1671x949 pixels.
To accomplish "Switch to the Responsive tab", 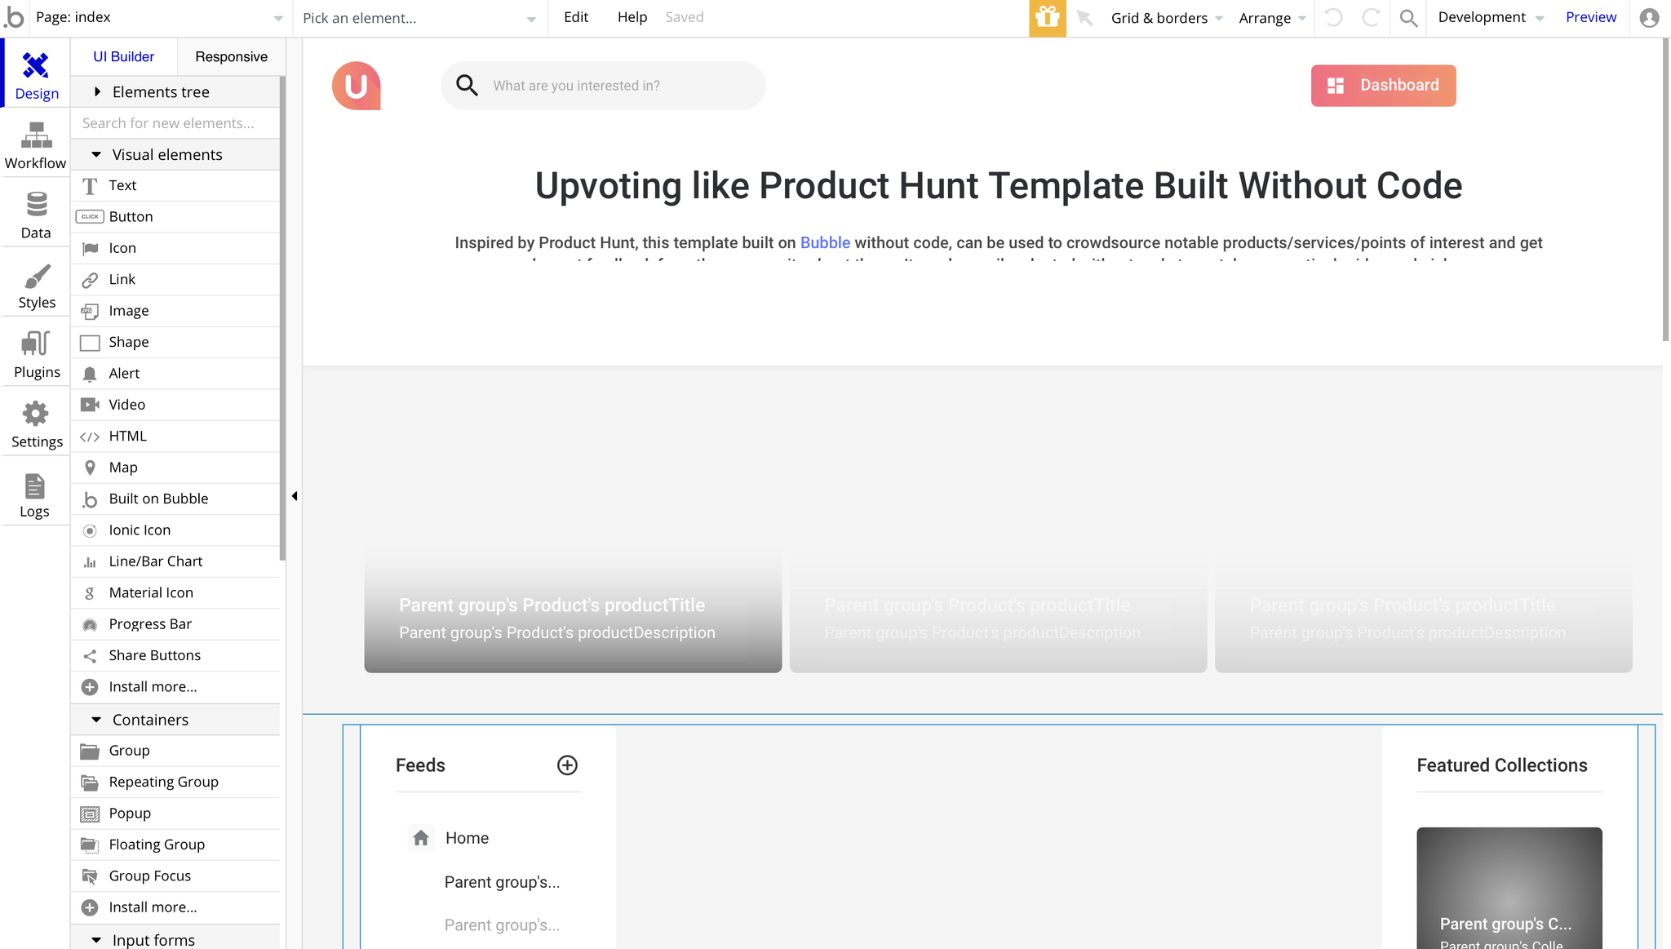I will tap(231, 56).
